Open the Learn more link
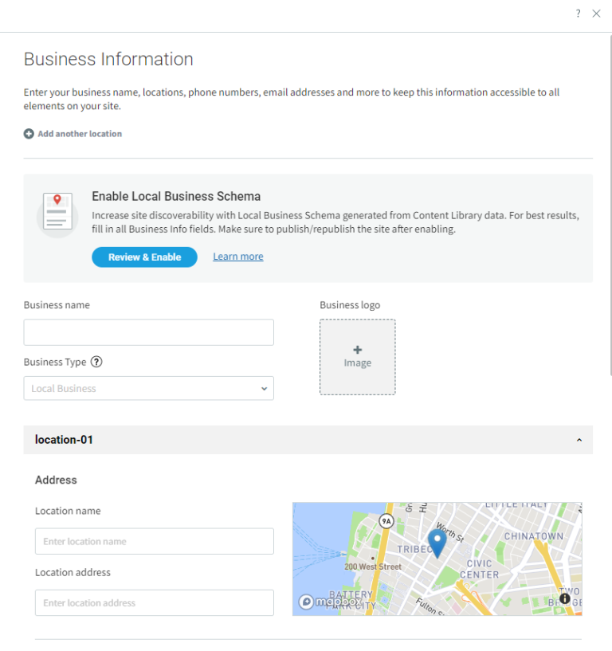The image size is (612, 651). coord(237,256)
